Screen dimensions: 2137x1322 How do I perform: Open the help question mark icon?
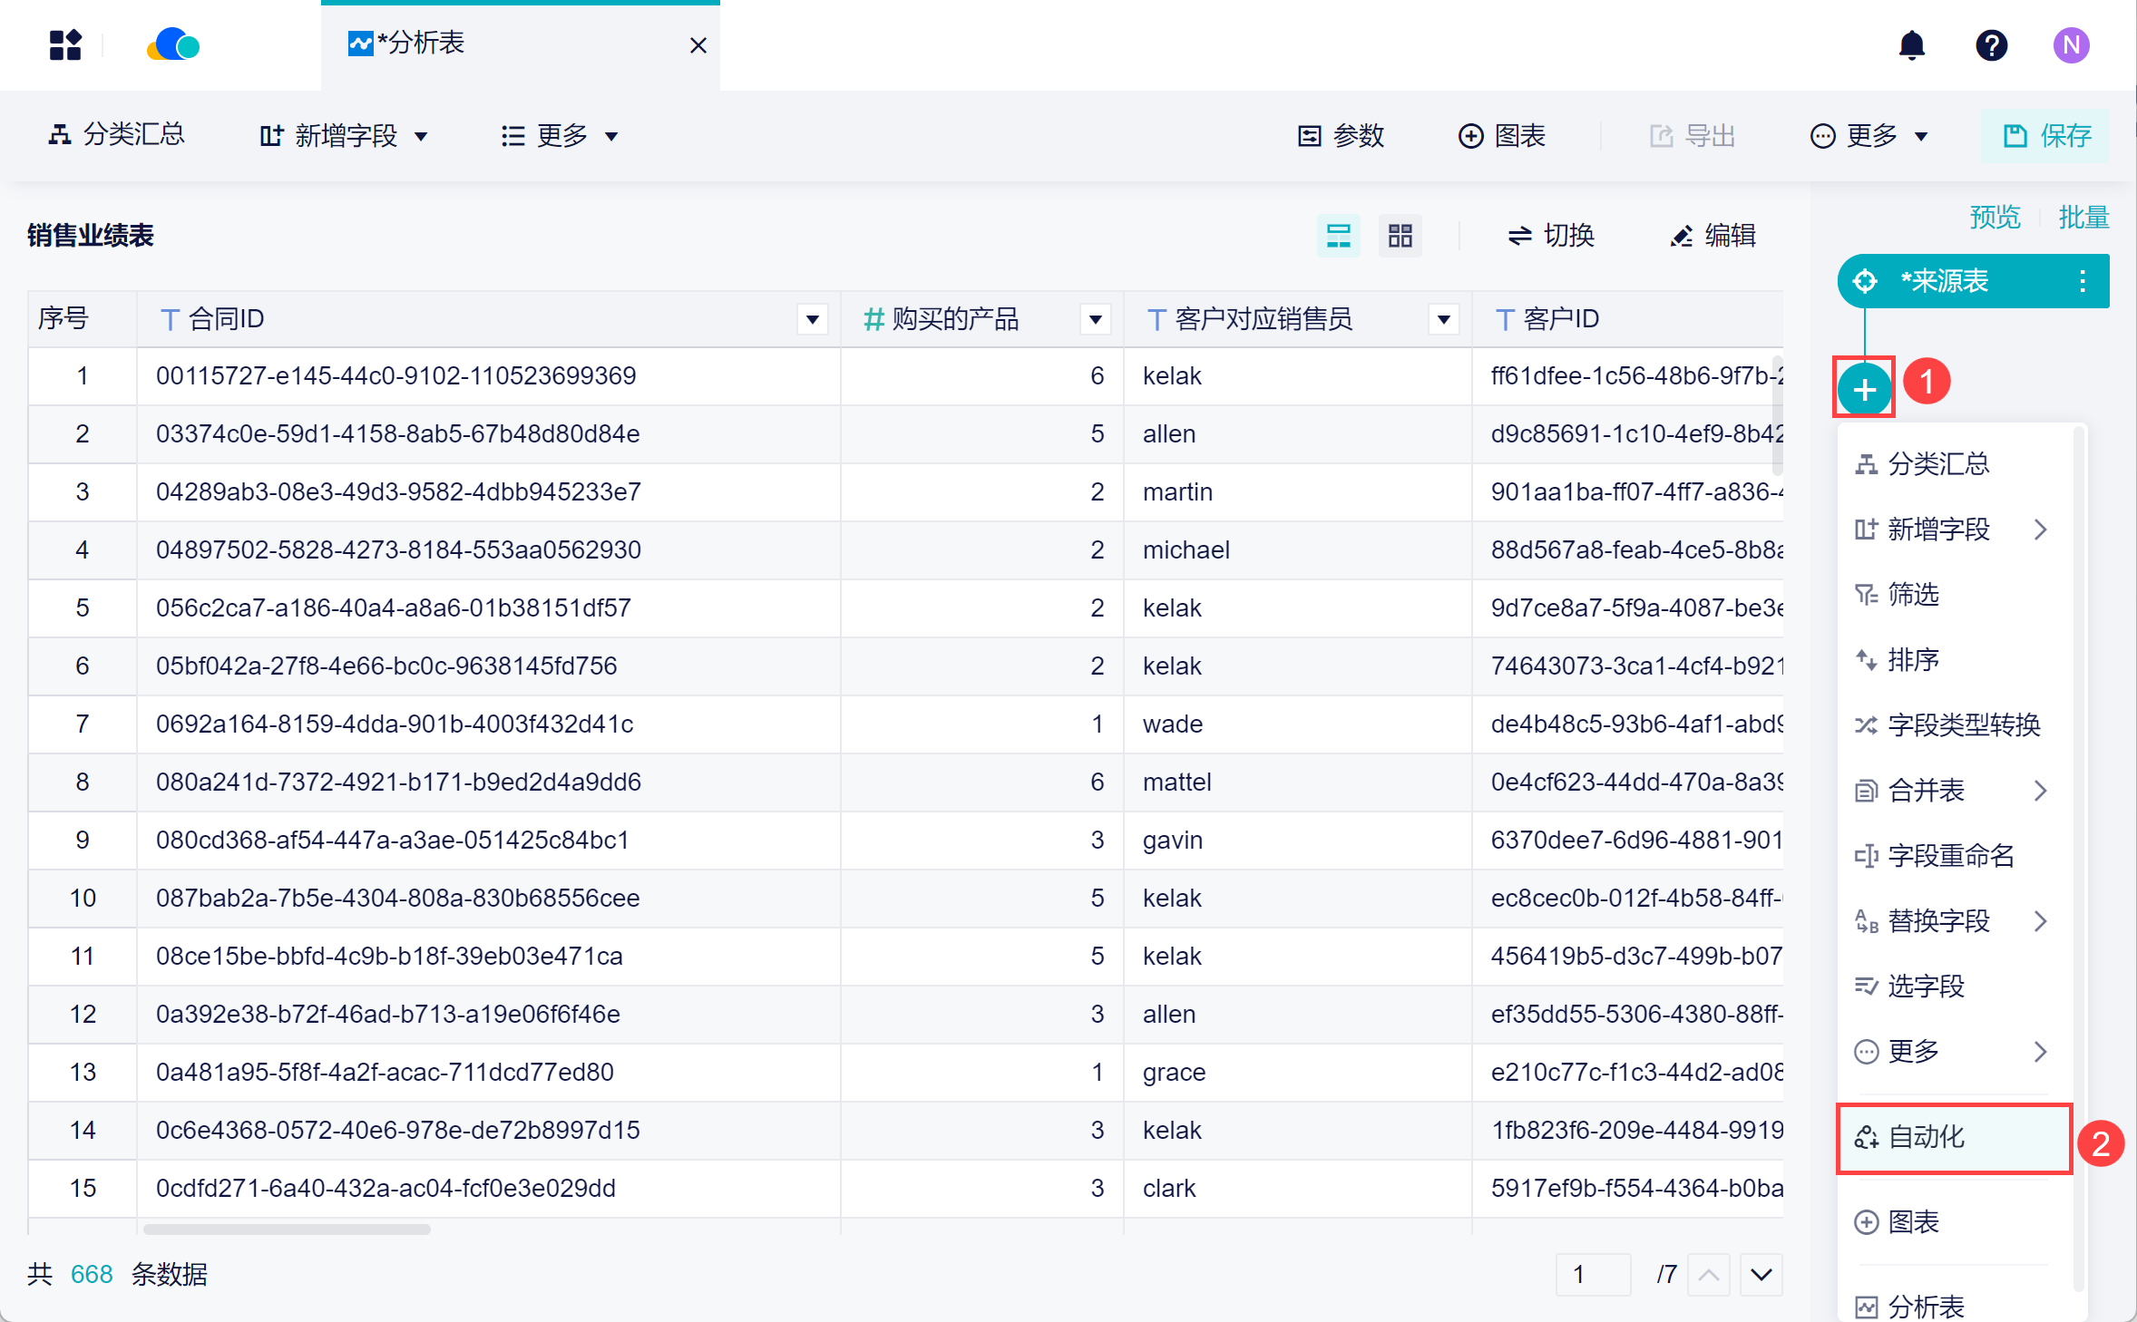point(1991,45)
